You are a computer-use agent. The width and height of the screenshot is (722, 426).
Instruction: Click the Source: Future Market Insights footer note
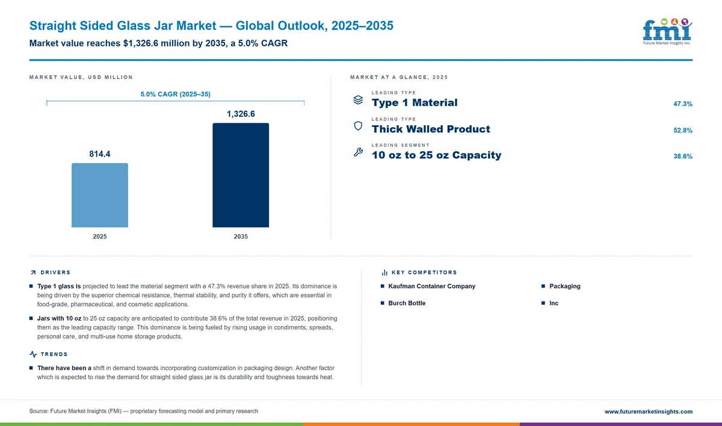(x=144, y=412)
